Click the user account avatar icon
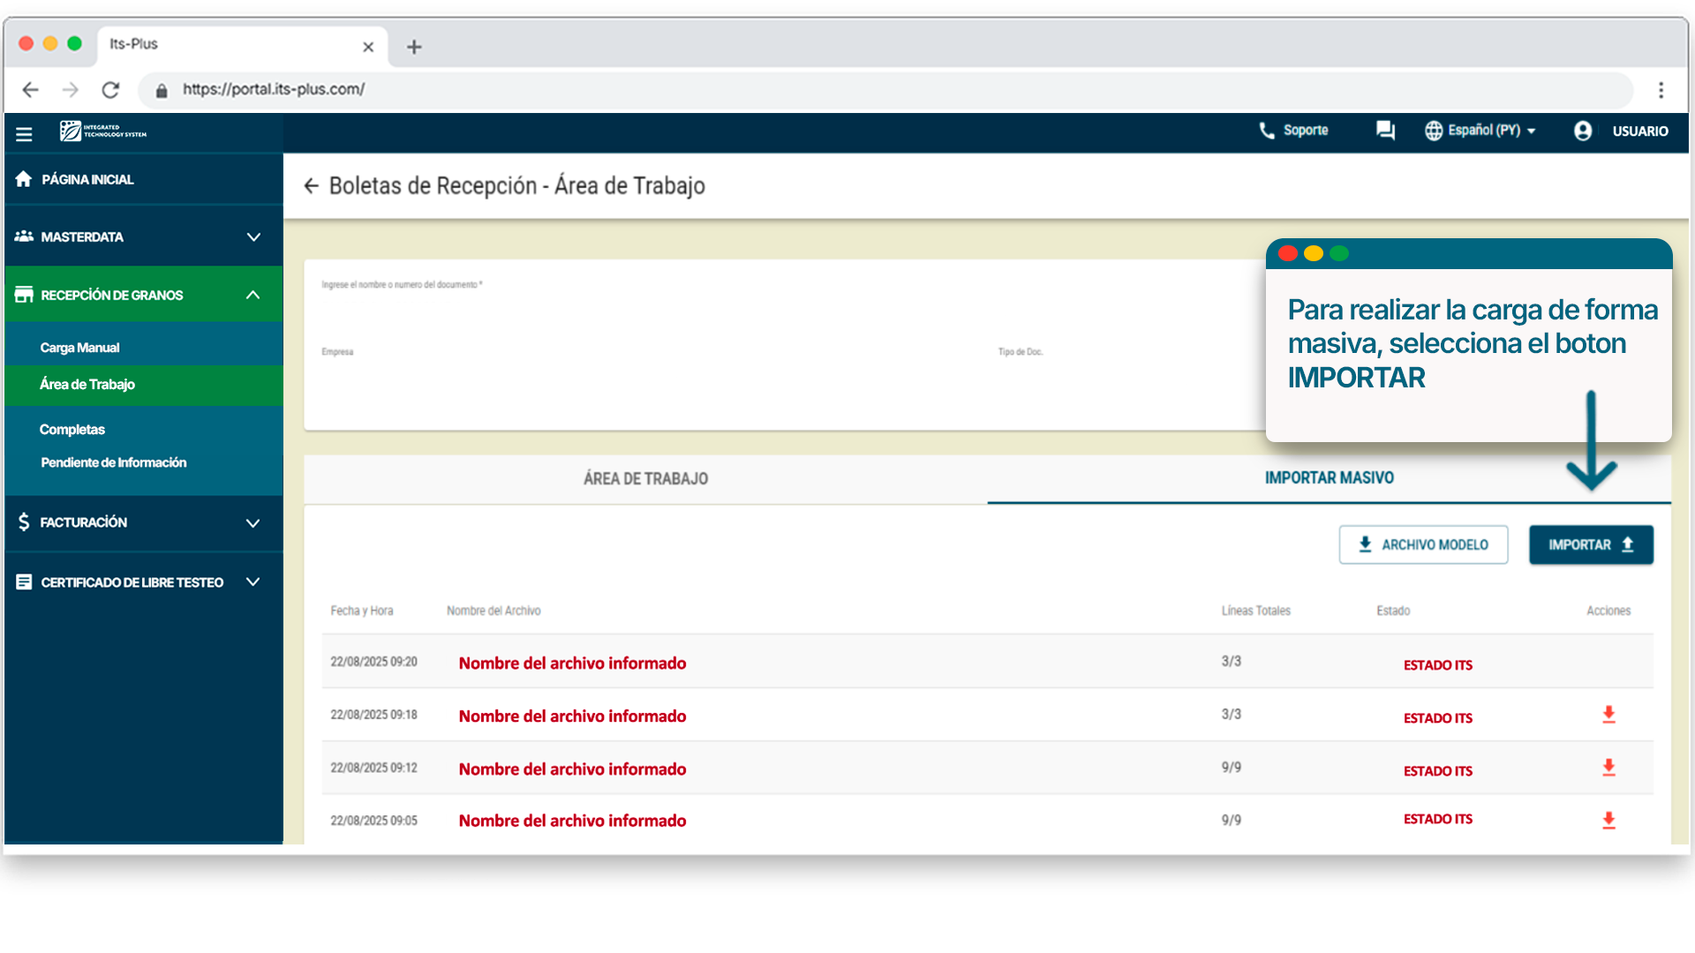This screenshot has width=1695, height=953. coord(1583,131)
